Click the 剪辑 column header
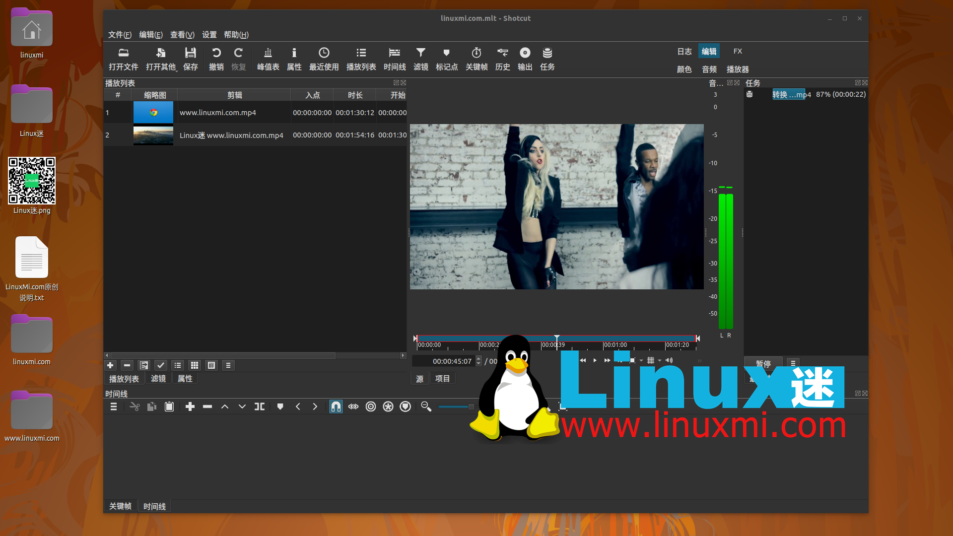 click(234, 95)
